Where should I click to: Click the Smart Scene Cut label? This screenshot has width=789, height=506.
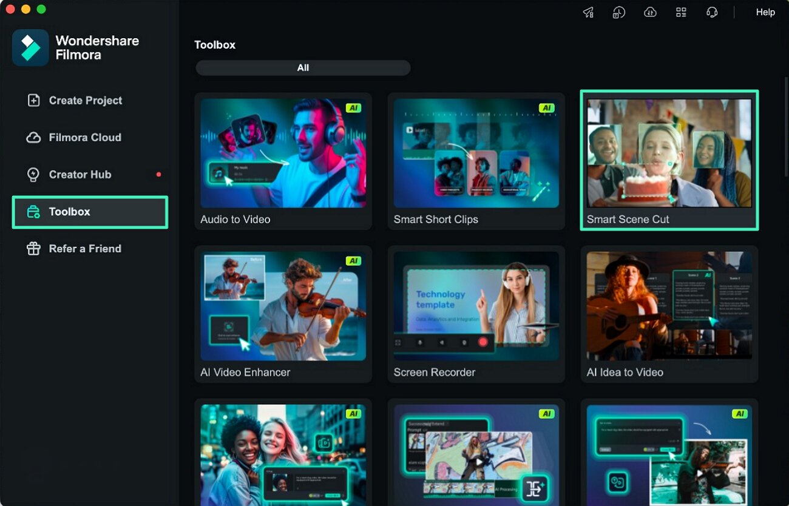click(x=628, y=220)
